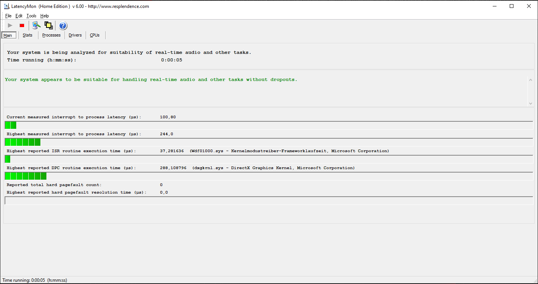
Task: Open the Tools menu
Action: (x=31, y=16)
